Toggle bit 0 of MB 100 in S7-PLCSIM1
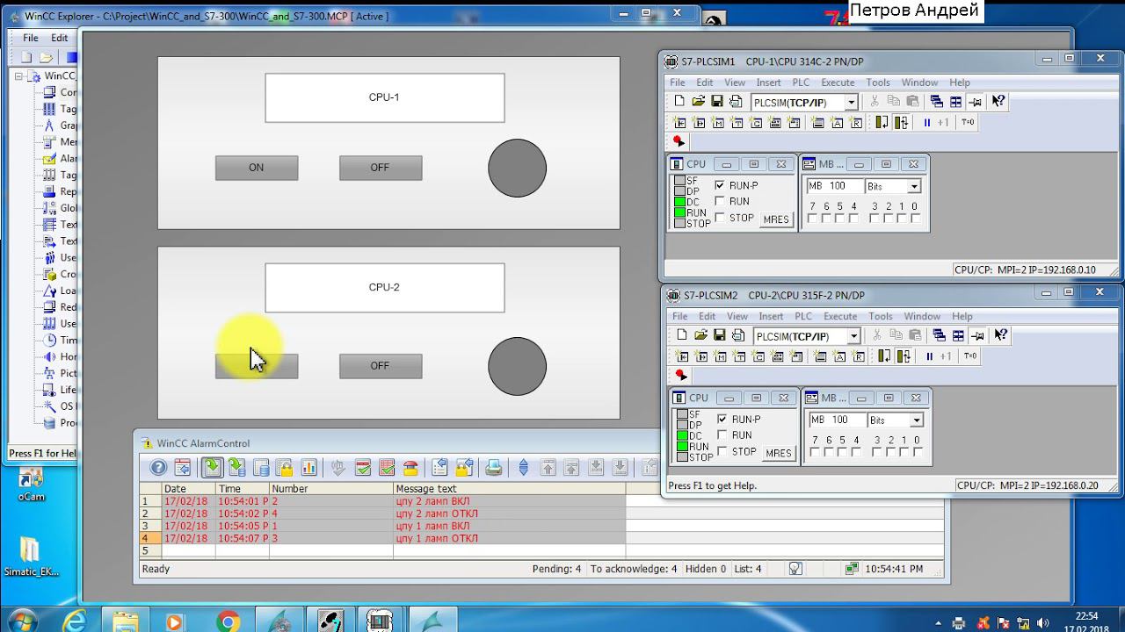Screen dimensions: 1125x632 [915, 219]
